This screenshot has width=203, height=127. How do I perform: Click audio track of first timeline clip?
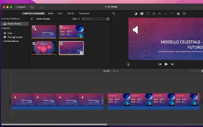(x=58, y=108)
